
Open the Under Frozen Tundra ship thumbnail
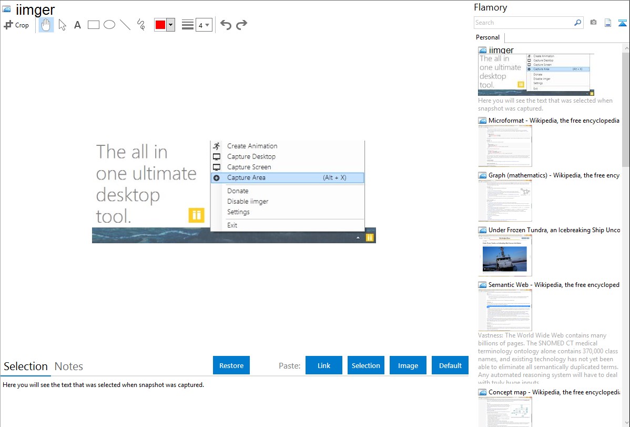click(x=505, y=255)
